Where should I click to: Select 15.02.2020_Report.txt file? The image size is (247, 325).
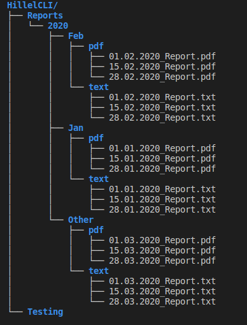coord(162,107)
